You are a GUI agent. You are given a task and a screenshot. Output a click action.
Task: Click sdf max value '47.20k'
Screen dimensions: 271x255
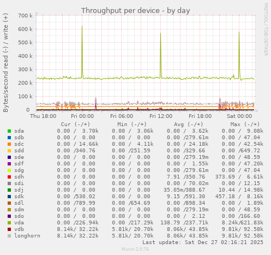coord(254,164)
